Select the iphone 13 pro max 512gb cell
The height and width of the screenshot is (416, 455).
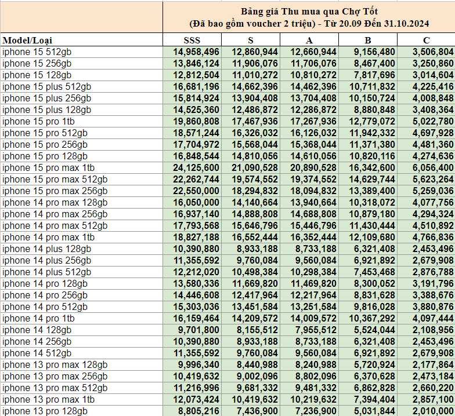tap(81, 388)
